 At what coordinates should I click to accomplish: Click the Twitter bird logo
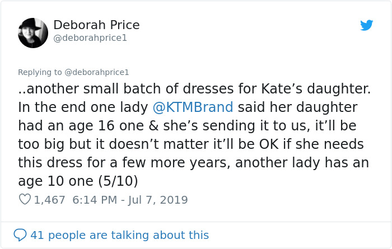(367, 25)
